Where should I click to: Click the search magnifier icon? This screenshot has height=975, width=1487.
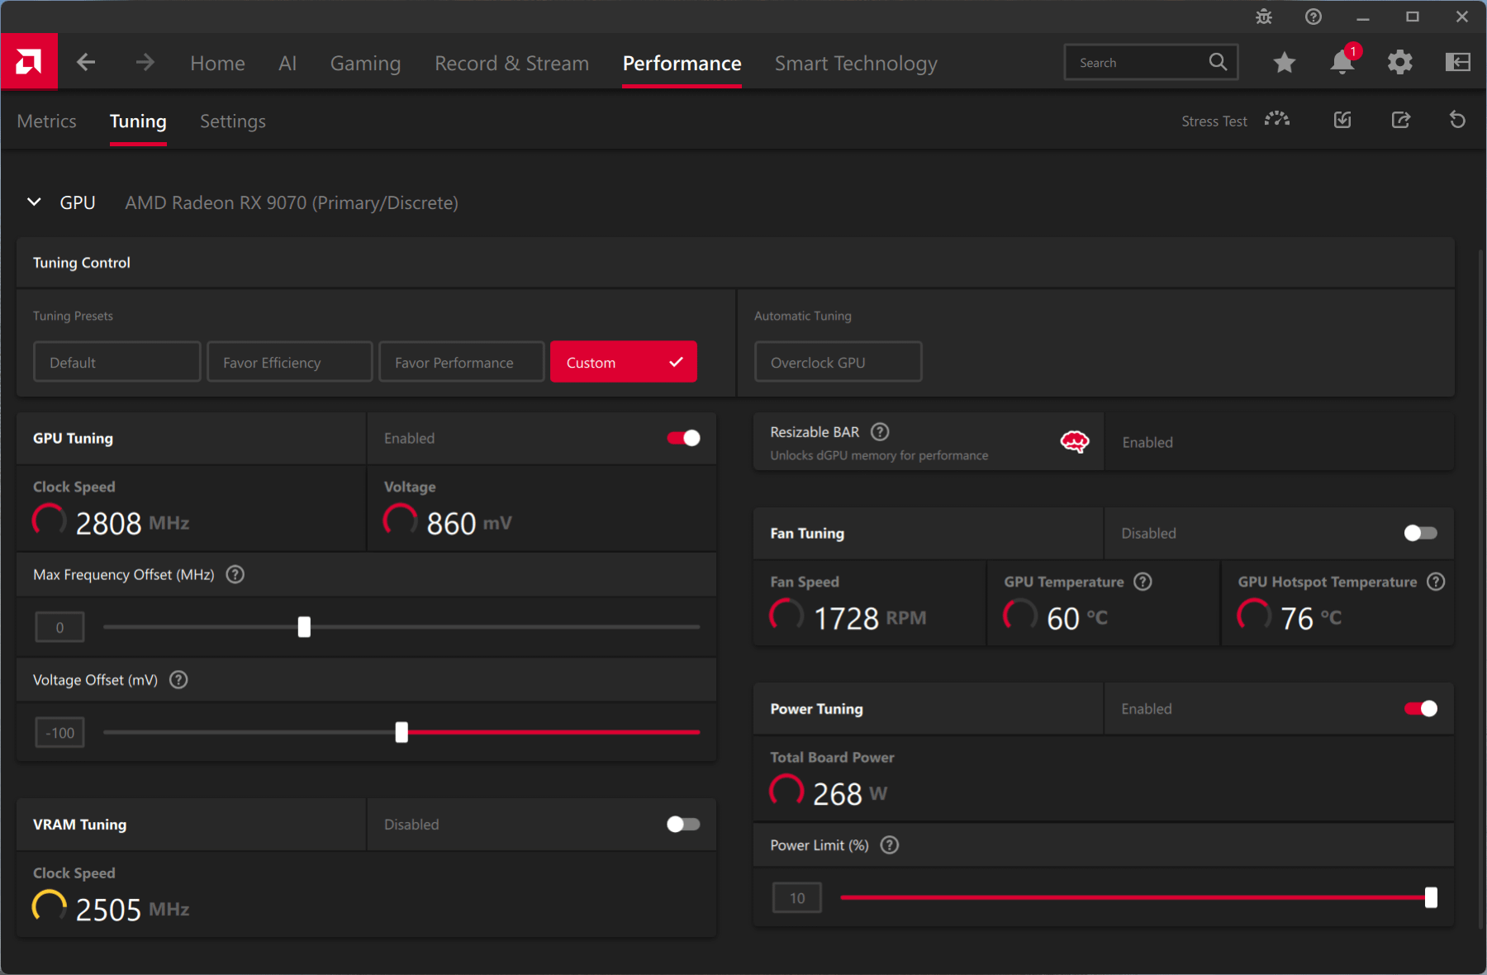[x=1218, y=62]
